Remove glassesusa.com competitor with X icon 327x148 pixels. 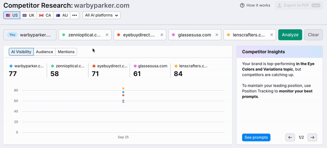tap(217, 35)
